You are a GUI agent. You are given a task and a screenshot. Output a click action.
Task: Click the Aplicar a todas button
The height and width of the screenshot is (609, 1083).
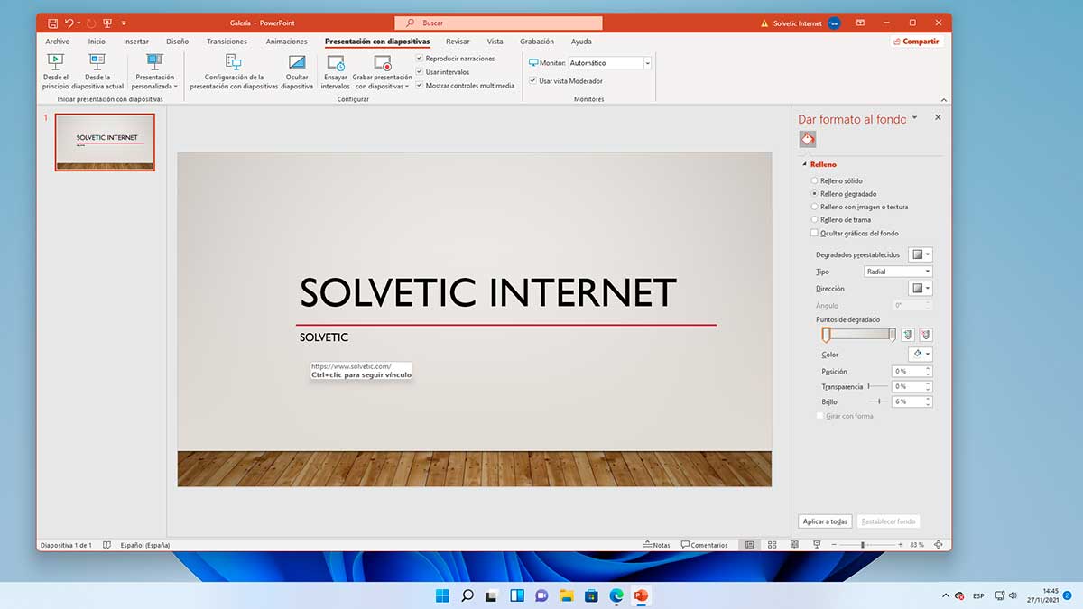pos(825,521)
